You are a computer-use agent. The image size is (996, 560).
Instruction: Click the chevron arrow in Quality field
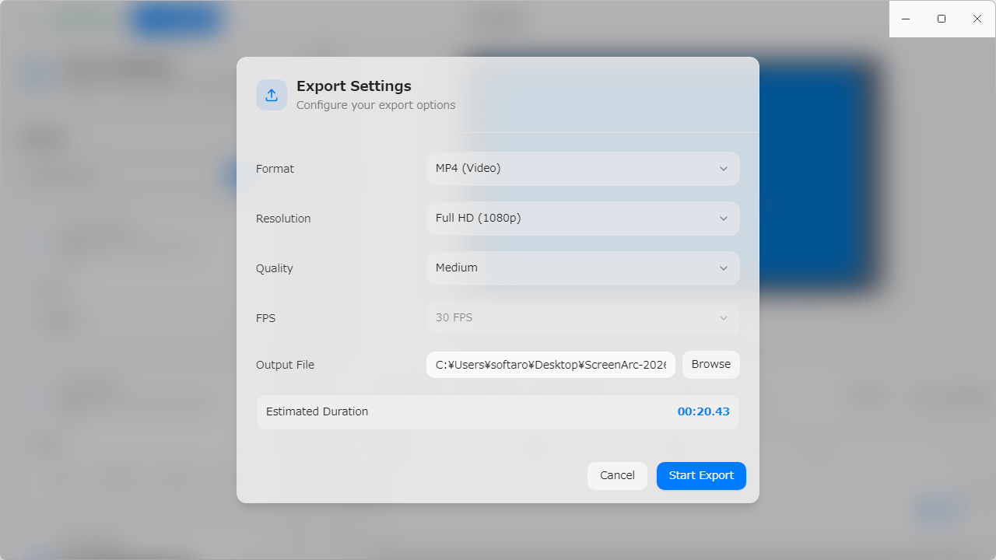[724, 268]
